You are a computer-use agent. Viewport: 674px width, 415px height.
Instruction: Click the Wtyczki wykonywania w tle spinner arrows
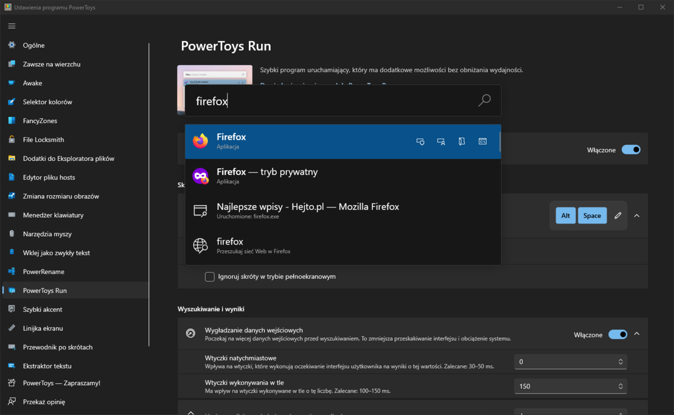pos(621,386)
